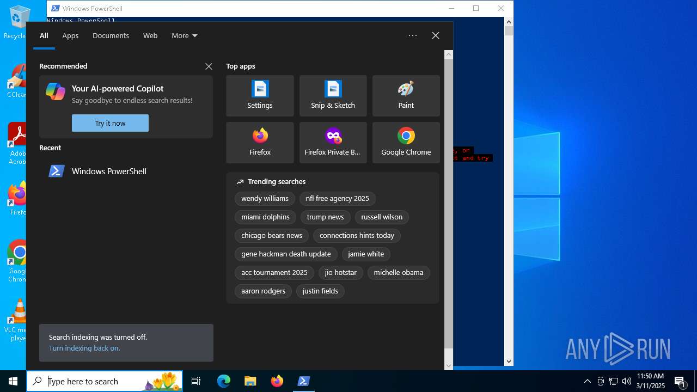This screenshot has height=392, width=697.
Task: Click the Copilot logo in Recommended card
Action: point(56,91)
